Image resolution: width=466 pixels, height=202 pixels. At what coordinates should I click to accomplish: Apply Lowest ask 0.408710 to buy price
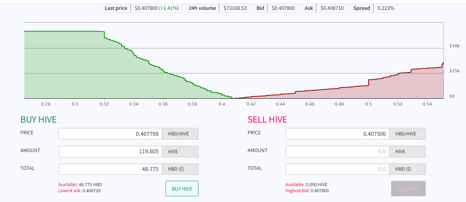pos(79,191)
